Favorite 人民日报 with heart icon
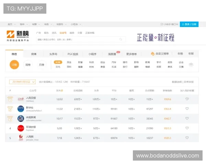Viewport: 206px width, 164px height. (187, 99)
